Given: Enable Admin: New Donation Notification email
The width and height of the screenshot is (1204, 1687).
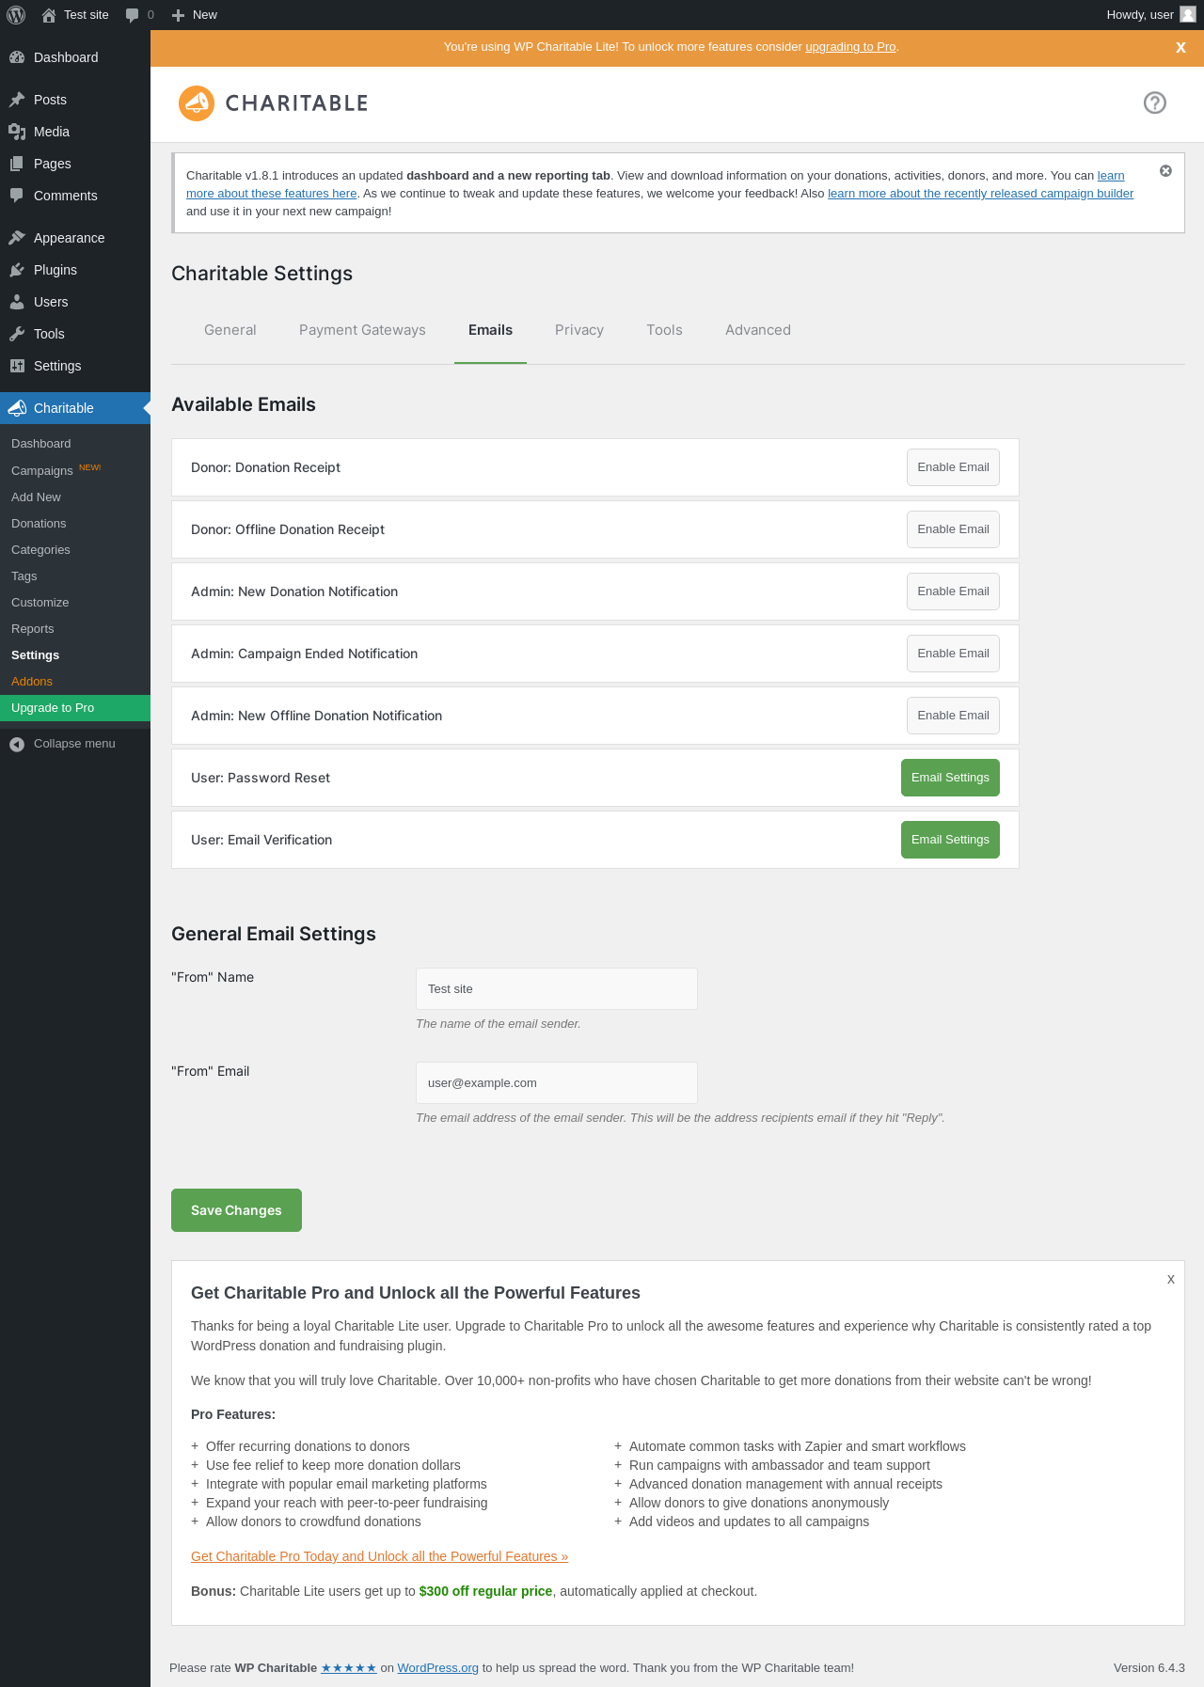Looking at the screenshot, I should point(953,591).
